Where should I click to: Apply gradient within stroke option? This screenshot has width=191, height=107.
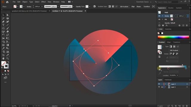tap(170, 54)
